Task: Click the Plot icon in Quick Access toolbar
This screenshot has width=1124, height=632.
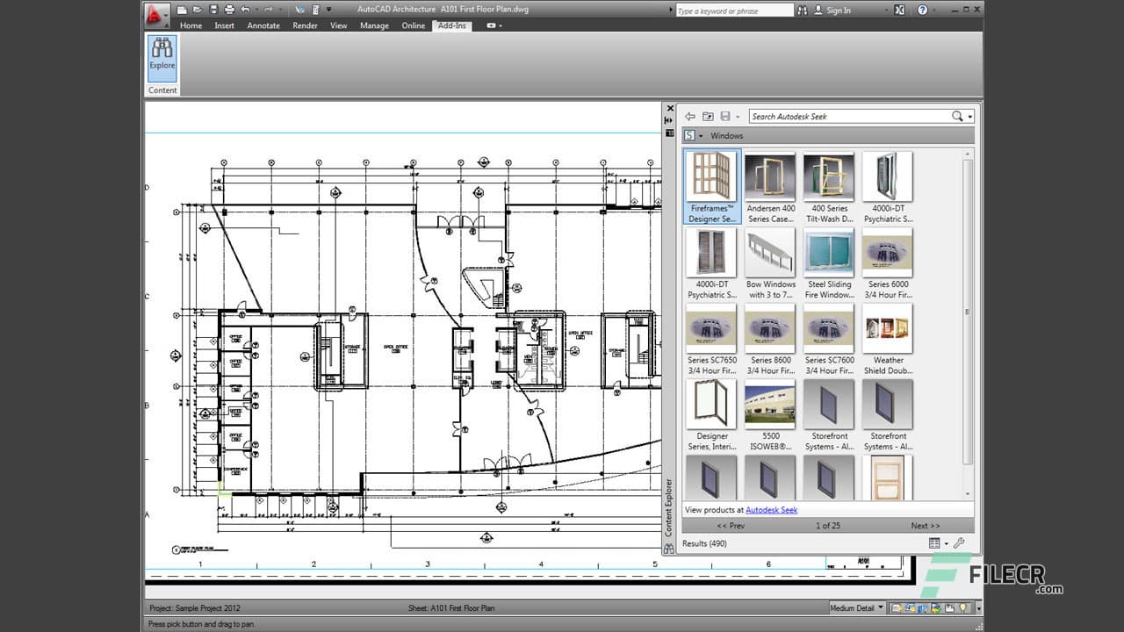Action: pos(228,10)
